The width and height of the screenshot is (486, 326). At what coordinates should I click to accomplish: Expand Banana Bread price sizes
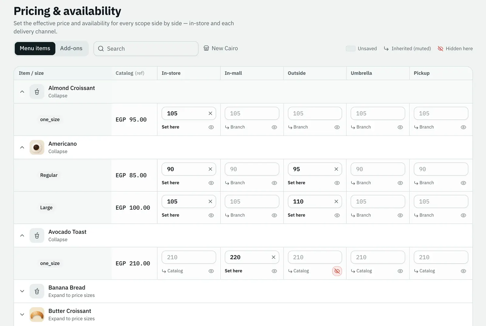[22, 291]
